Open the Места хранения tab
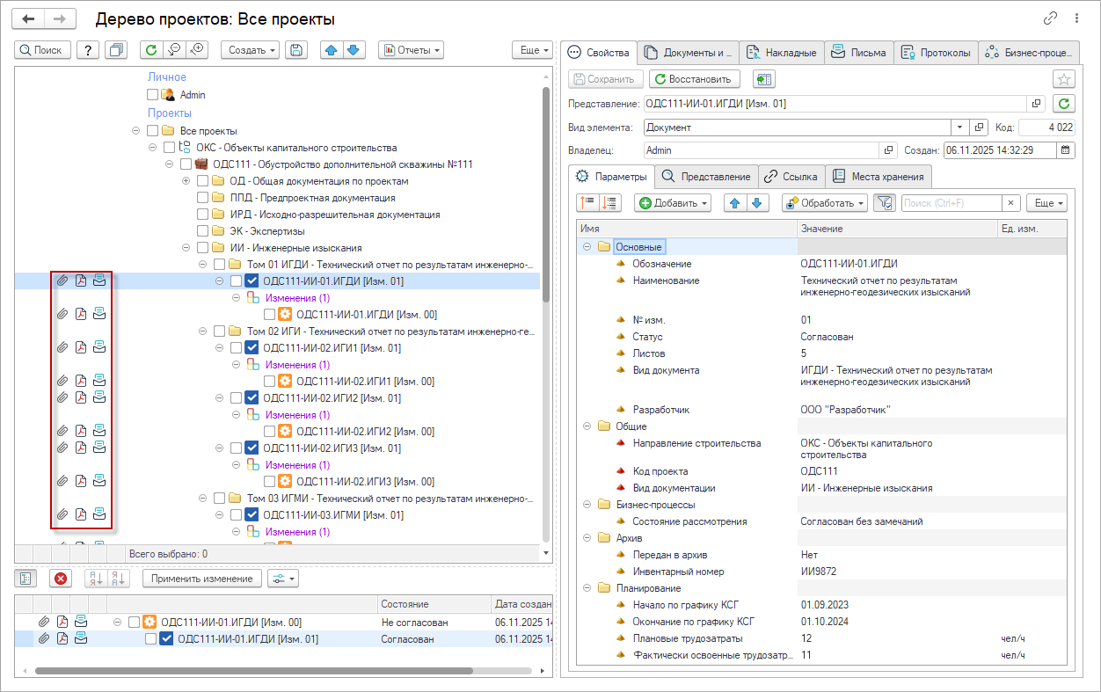 878,177
